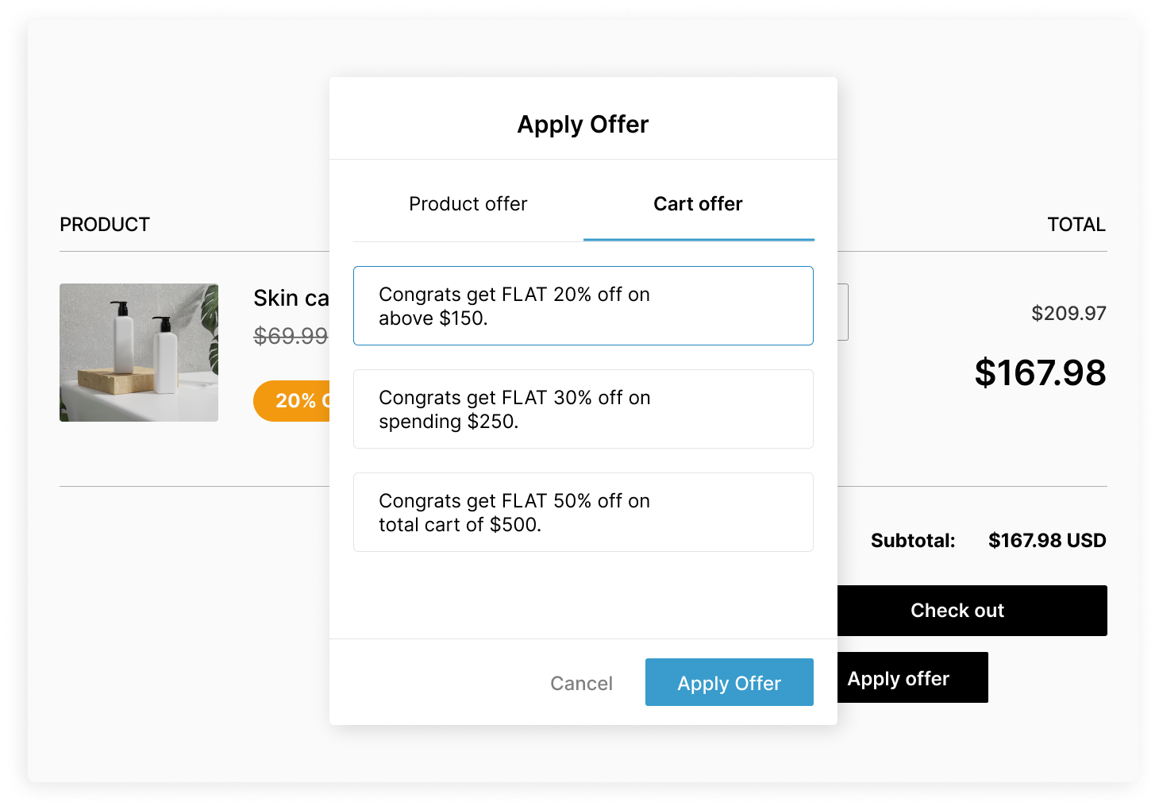Pick the FLAT 50% off $500 cart offer
The image size is (1159, 810).
coord(583,512)
